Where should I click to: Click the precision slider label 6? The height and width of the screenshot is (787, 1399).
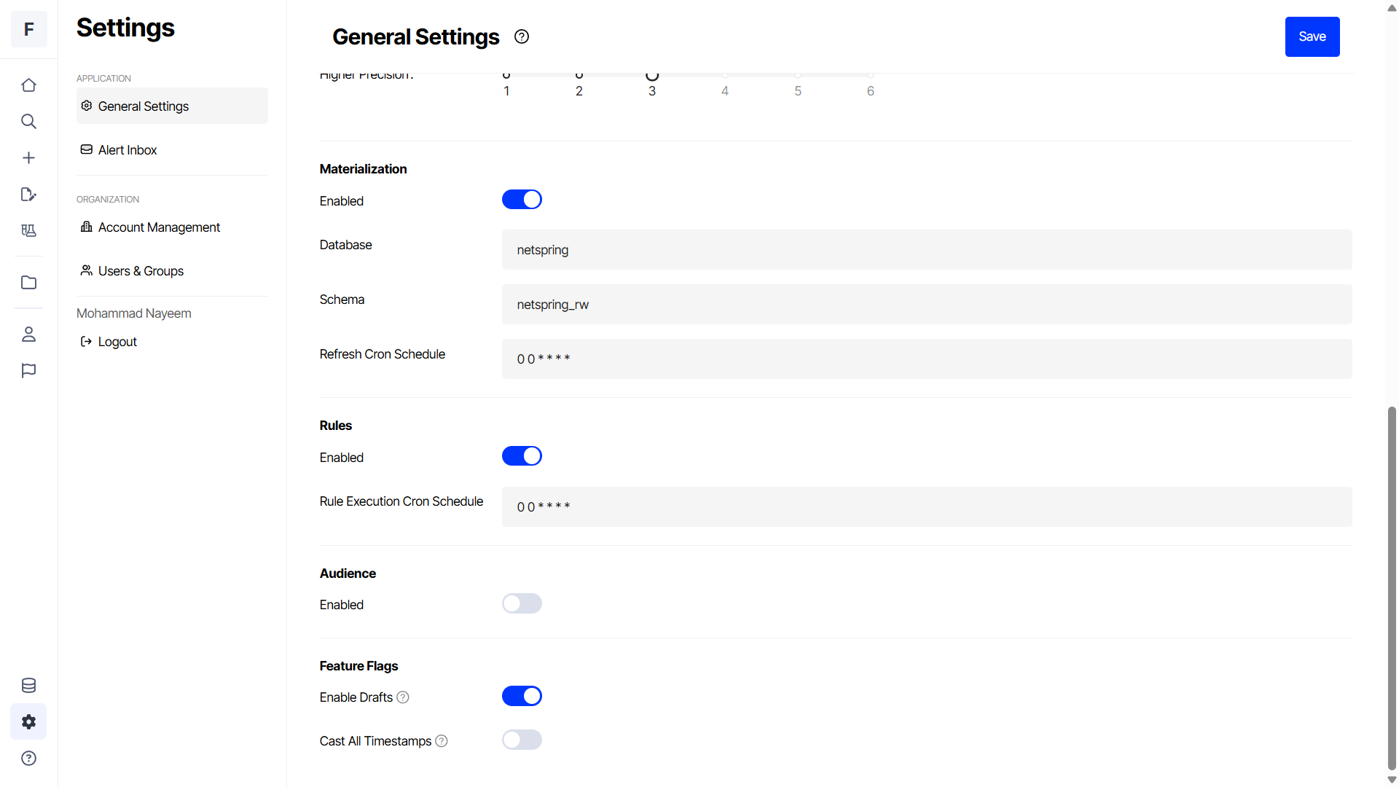(871, 91)
